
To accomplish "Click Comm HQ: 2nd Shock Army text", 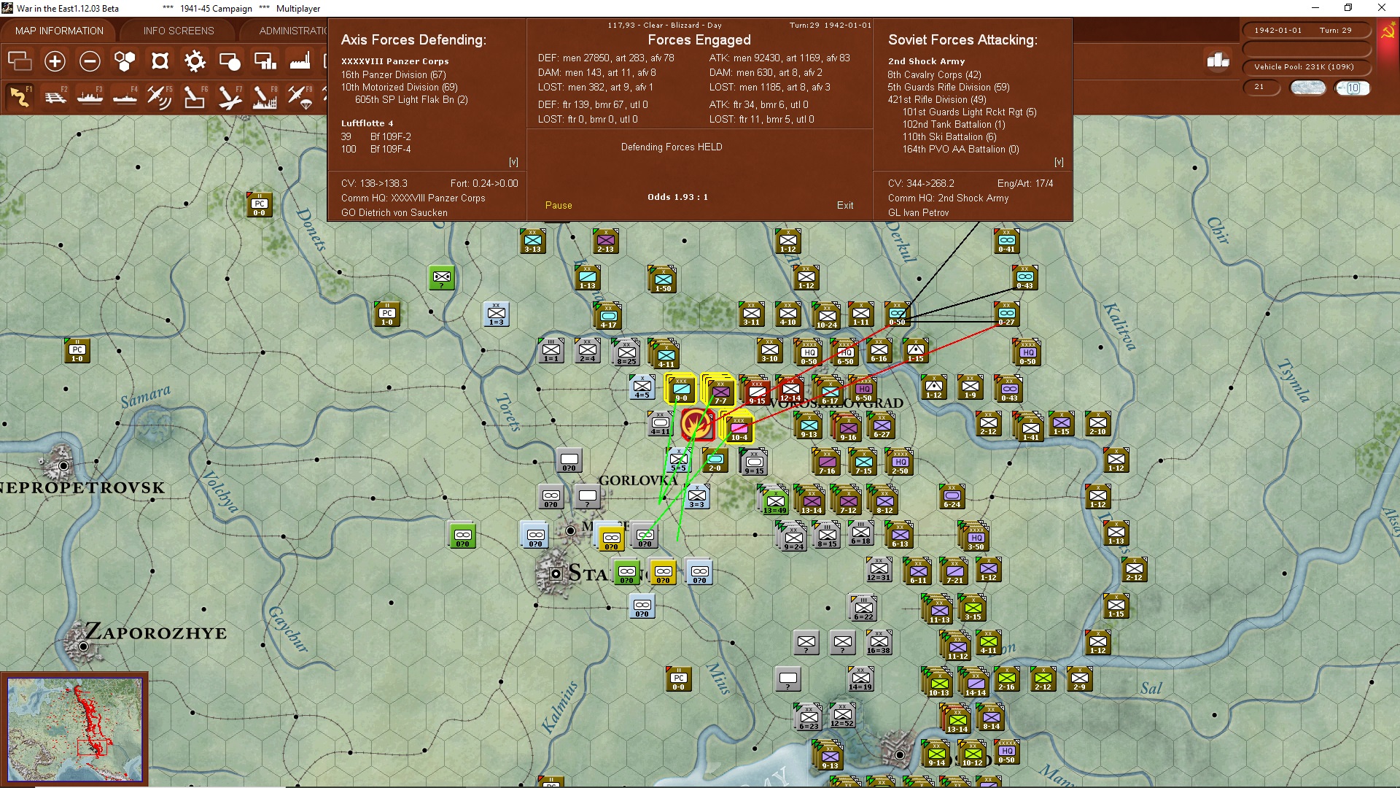I will click(x=948, y=198).
